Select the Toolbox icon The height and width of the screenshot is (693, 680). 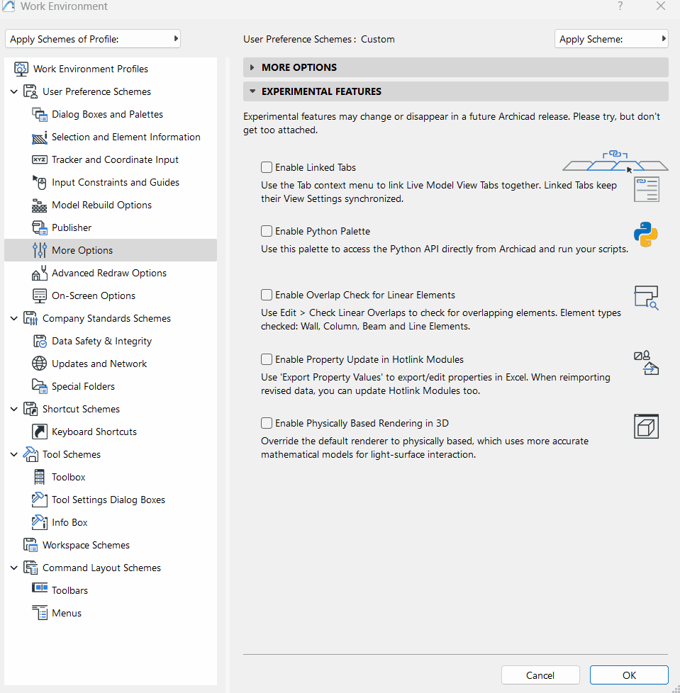39,477
